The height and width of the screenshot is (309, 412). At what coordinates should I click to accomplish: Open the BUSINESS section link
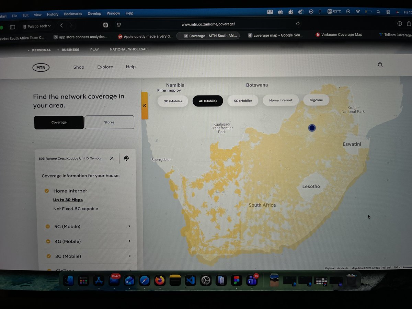pyautogui.click(x=70, y=50)
